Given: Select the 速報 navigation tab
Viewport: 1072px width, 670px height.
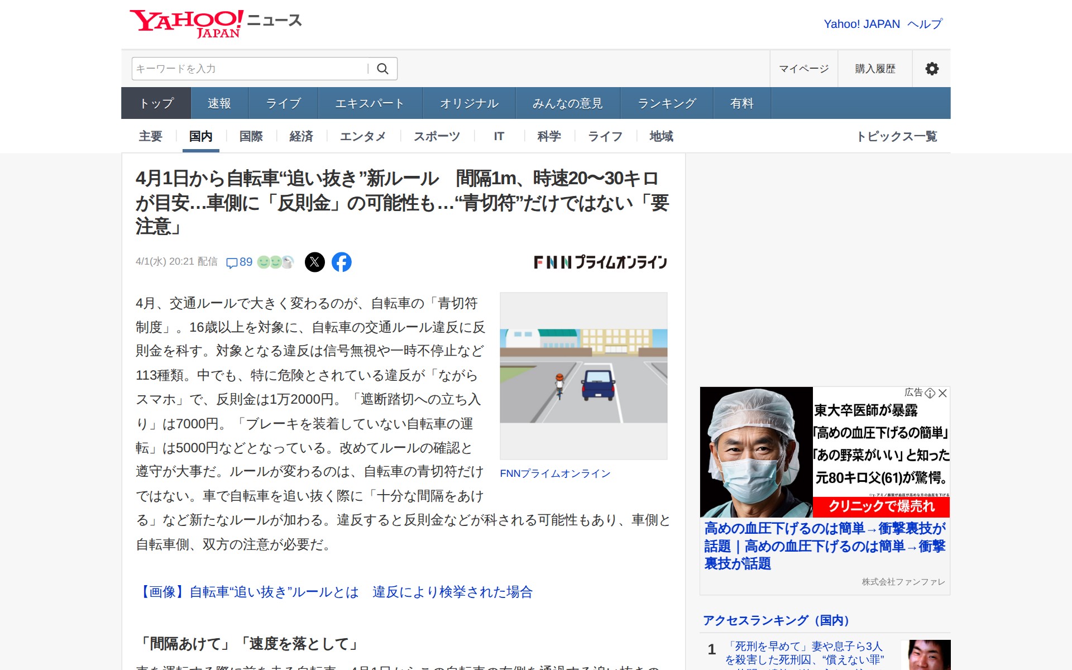Looking at the screenshot, I should point(219,103).
